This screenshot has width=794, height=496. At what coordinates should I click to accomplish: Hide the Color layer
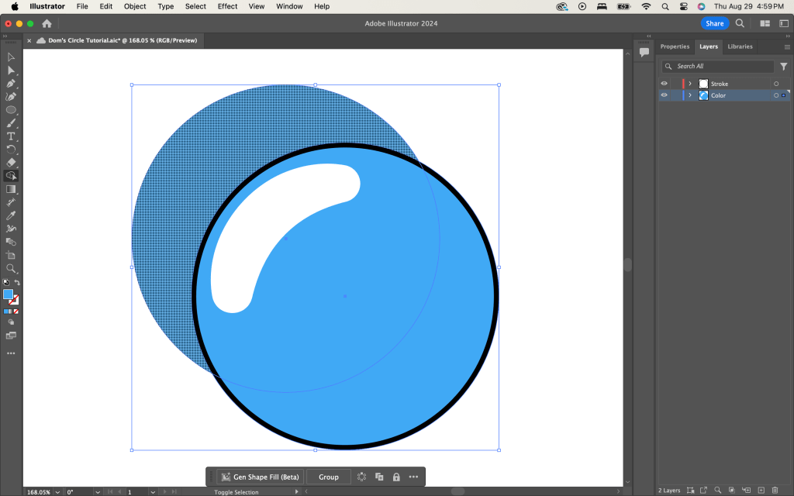(664, 95)
